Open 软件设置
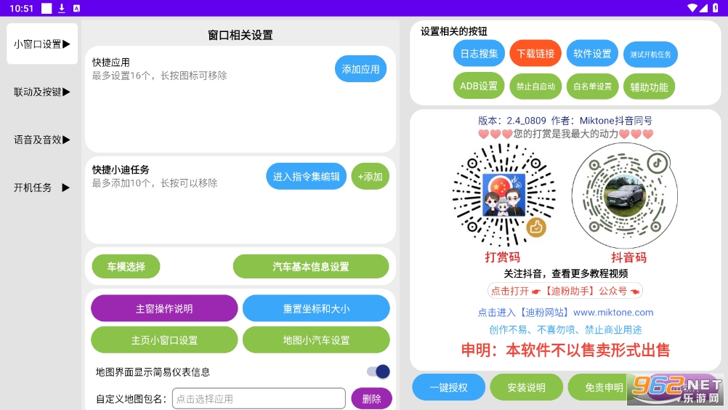This screenshot has width=728, height=410. click(592, 53)
